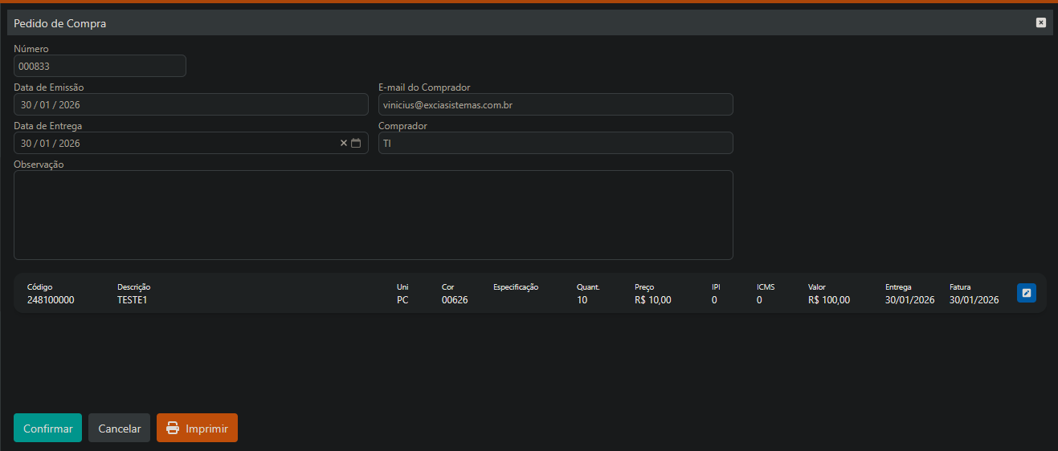This screenshot has width=1058, height=451.
Task: Click the Cancelar button
Action: (119, 429)
